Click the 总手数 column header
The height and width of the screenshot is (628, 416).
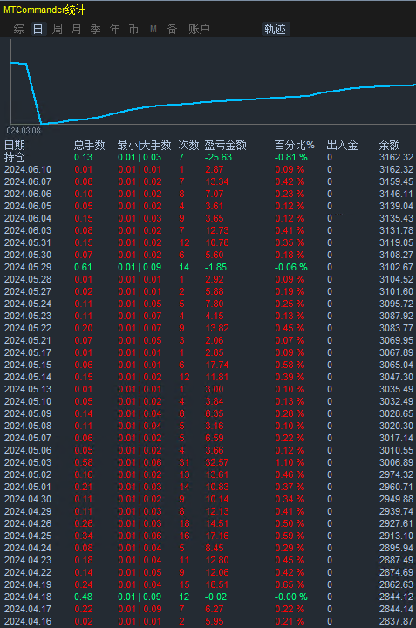tap(89, 145)
